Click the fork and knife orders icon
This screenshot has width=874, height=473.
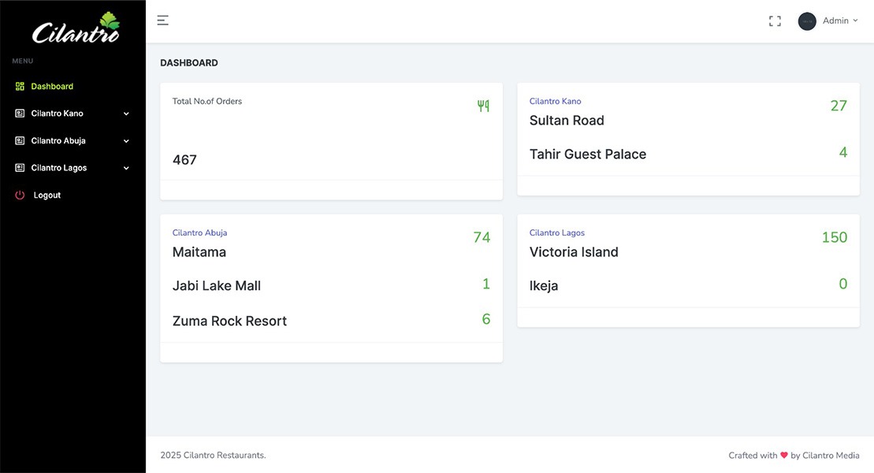(x=483, y=106)
